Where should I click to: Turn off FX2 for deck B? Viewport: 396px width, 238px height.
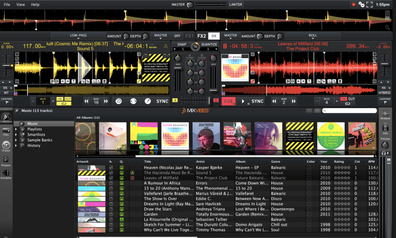(x=214, y=36)
